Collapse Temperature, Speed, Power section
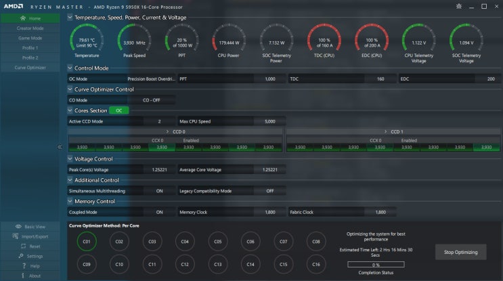The image size is (503, 281). pyautogui.click(x=70, y=18)
